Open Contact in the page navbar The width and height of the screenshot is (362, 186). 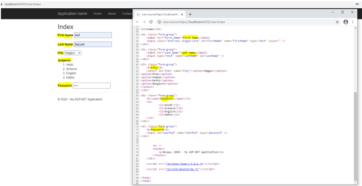tap(127, 14)
